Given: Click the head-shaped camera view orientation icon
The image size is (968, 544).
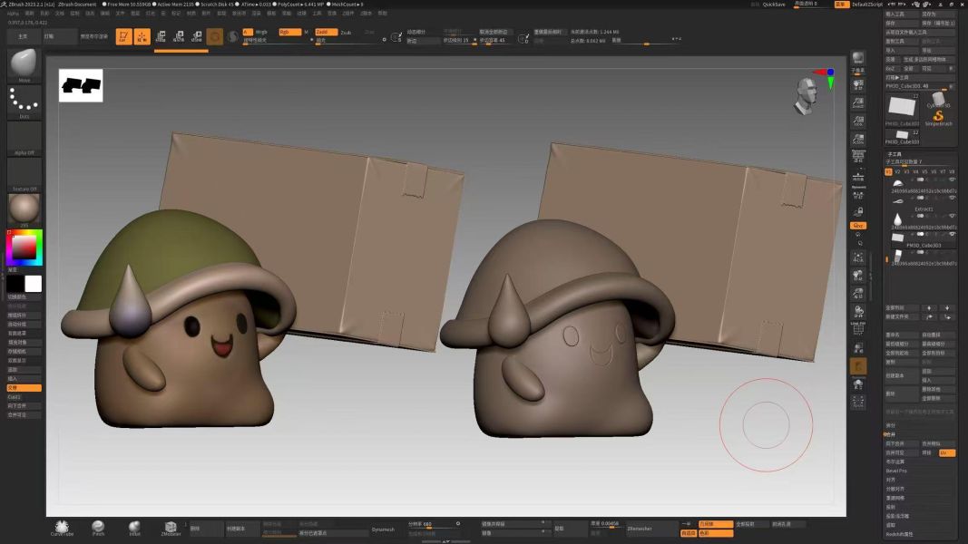Looking at the screenshot, I should [x=804, y=95].
